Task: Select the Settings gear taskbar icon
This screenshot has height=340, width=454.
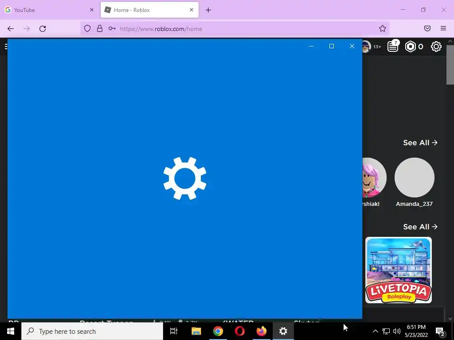Action: coord(283,331)
